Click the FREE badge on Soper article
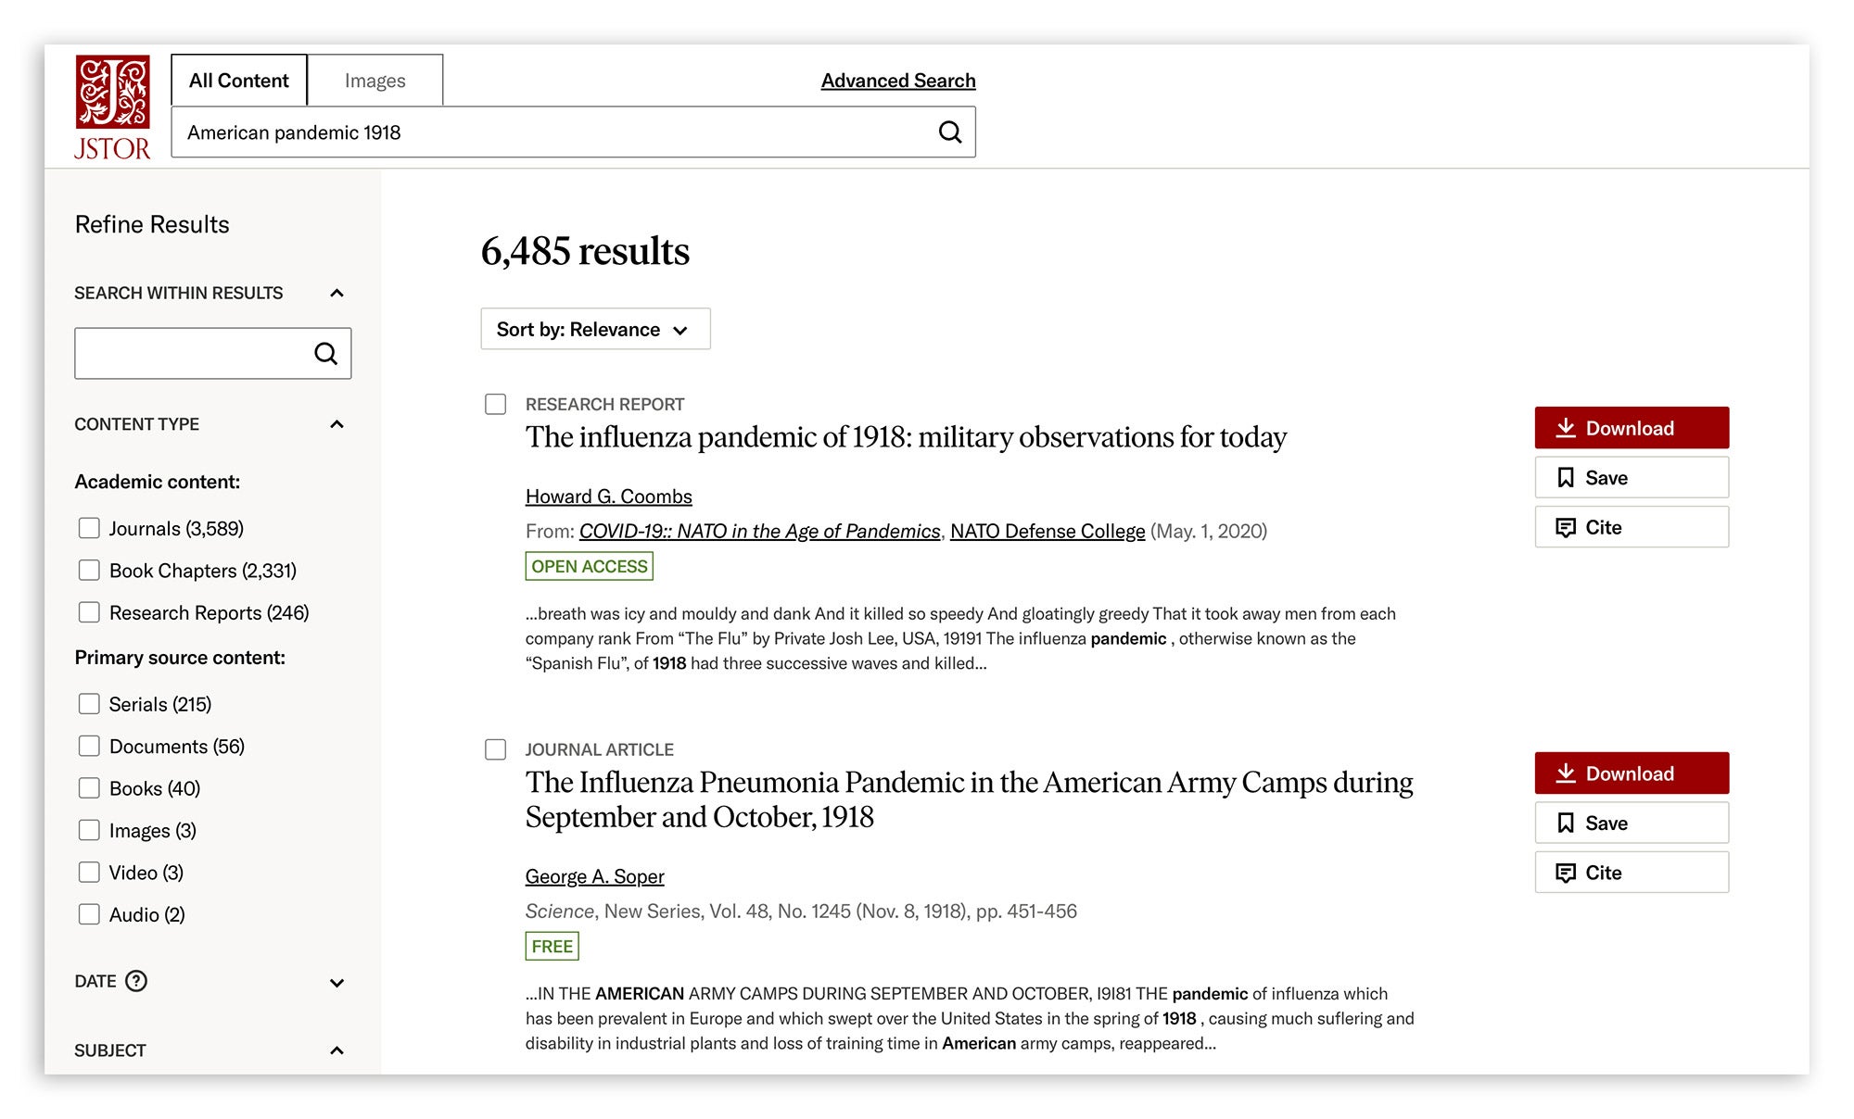 coord(552,947)
